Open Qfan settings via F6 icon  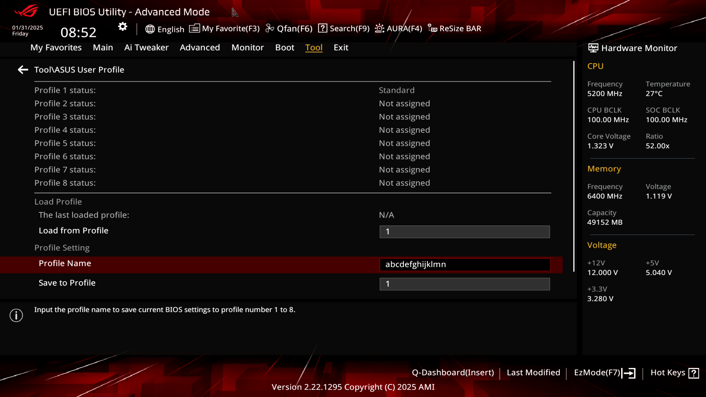point(289,28)
